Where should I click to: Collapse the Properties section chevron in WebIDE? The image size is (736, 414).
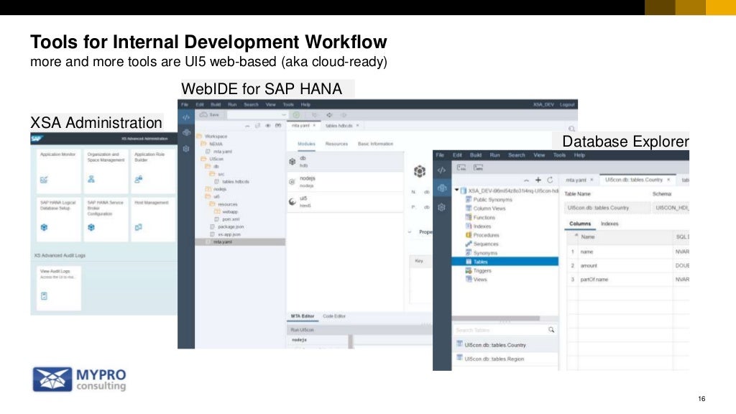(409, 232)
